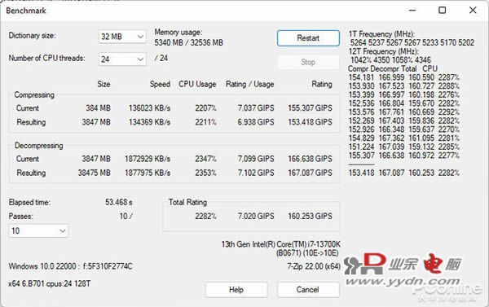Image resolution: width=489 pixels, height=307 pixels.
Task: Click Total Rating 7.020 GIPS value
Action: pyautogui.click(x=256, y=216)
